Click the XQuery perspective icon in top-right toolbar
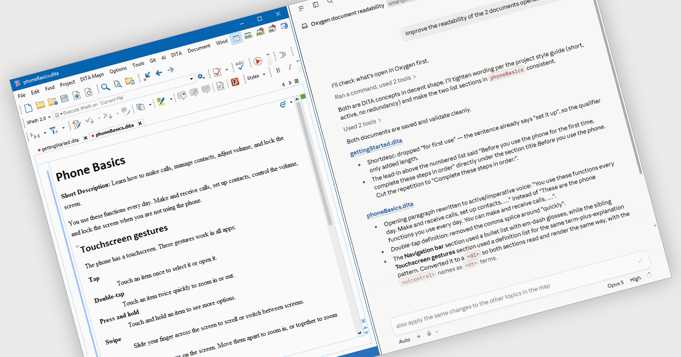Image resolution: width=681 pixels, height=357 pixels. [272, 29]
